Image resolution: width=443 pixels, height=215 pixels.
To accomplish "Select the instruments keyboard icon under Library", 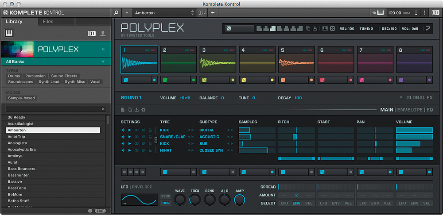I will click(9, 33).
